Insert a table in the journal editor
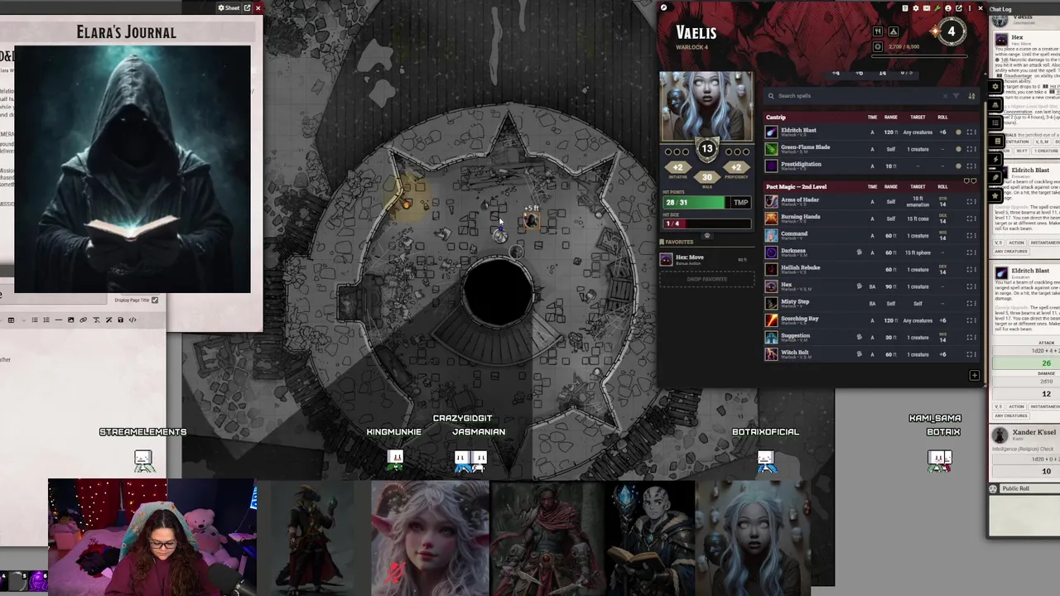The width and height of the screenshot is (1060, 596). pyautogui.click(x=11, y=320)
